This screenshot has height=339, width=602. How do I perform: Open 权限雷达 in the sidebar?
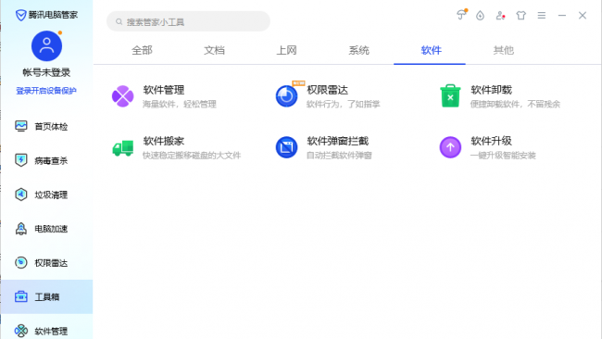(x=46, y=263)
